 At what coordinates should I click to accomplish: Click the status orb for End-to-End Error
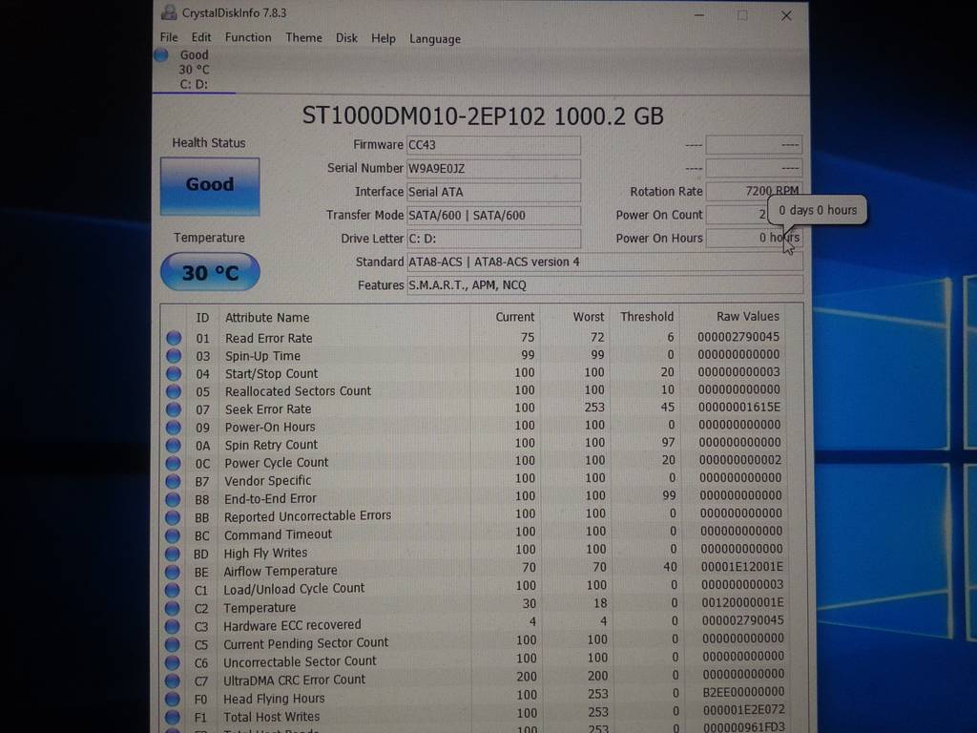[x=174, y=500]
